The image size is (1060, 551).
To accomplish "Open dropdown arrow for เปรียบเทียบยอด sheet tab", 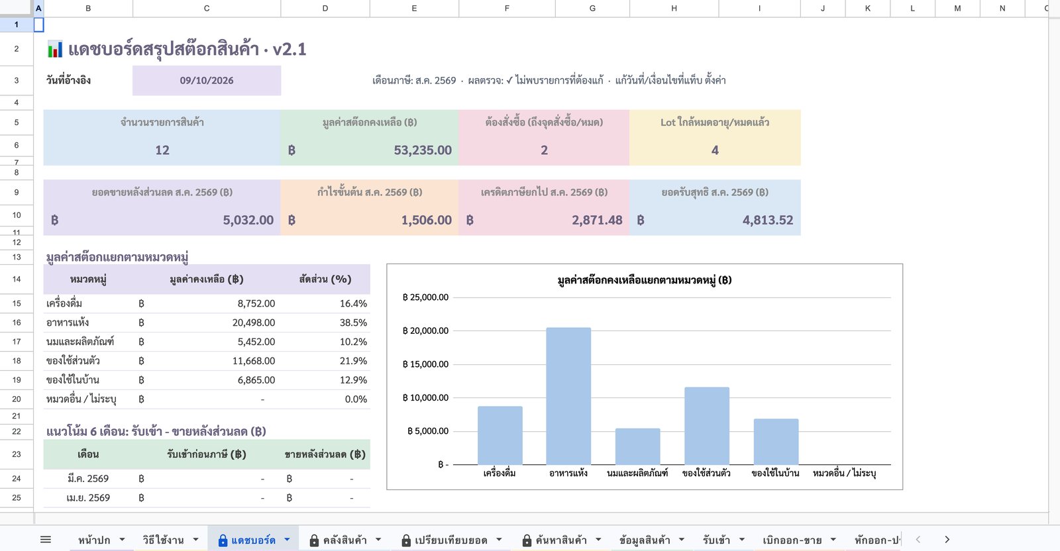I will pyautogui.click(x=499, y=540).
